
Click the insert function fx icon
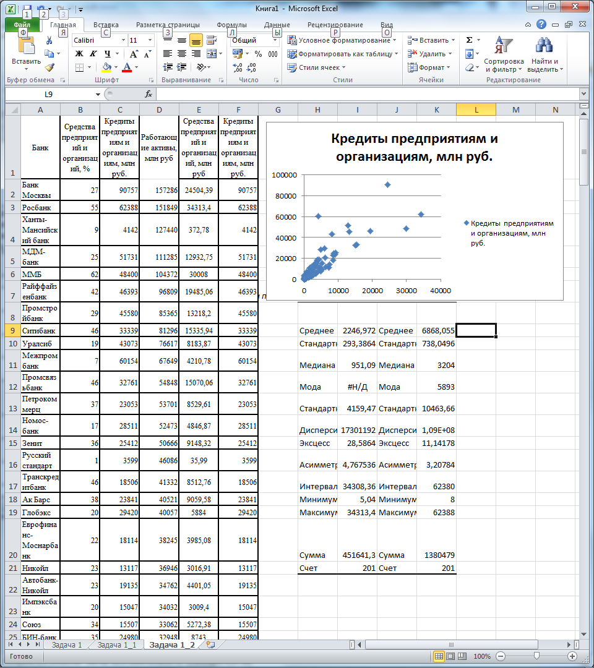coord(148,94)
